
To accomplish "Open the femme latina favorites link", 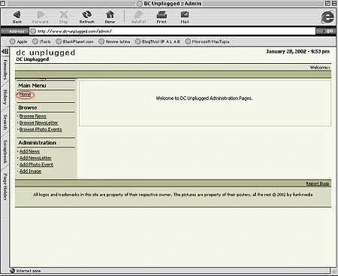I will (114, 41).
